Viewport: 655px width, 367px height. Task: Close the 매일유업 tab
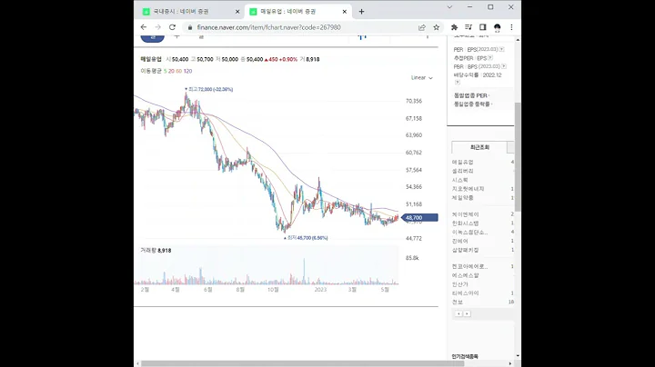(345, 12)
